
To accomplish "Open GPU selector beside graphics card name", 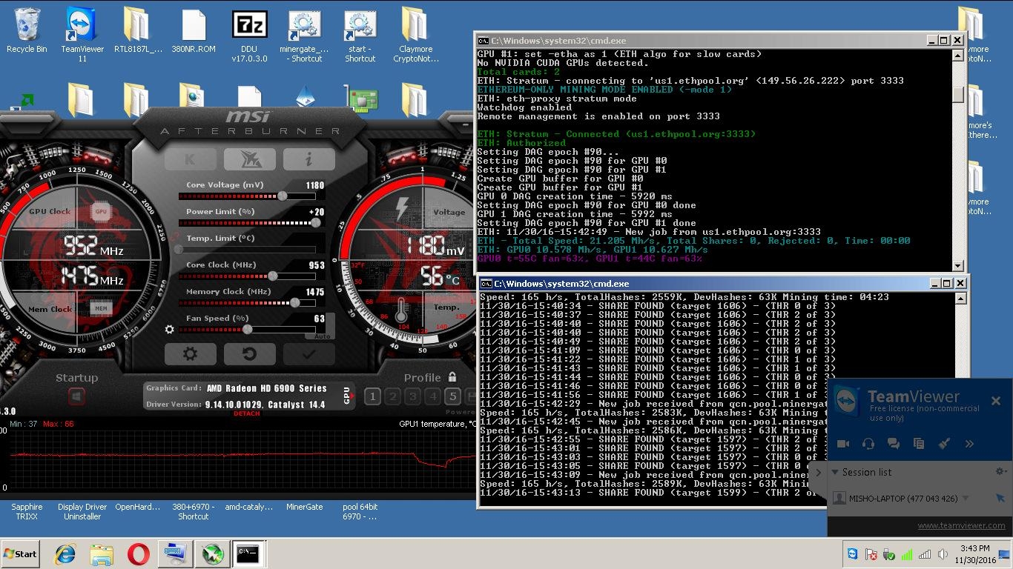I will click(x=347, y=395).
